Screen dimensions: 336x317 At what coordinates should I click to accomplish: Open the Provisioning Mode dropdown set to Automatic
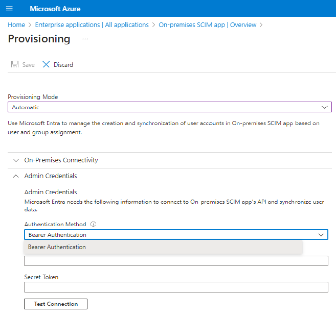coord(170,107)
